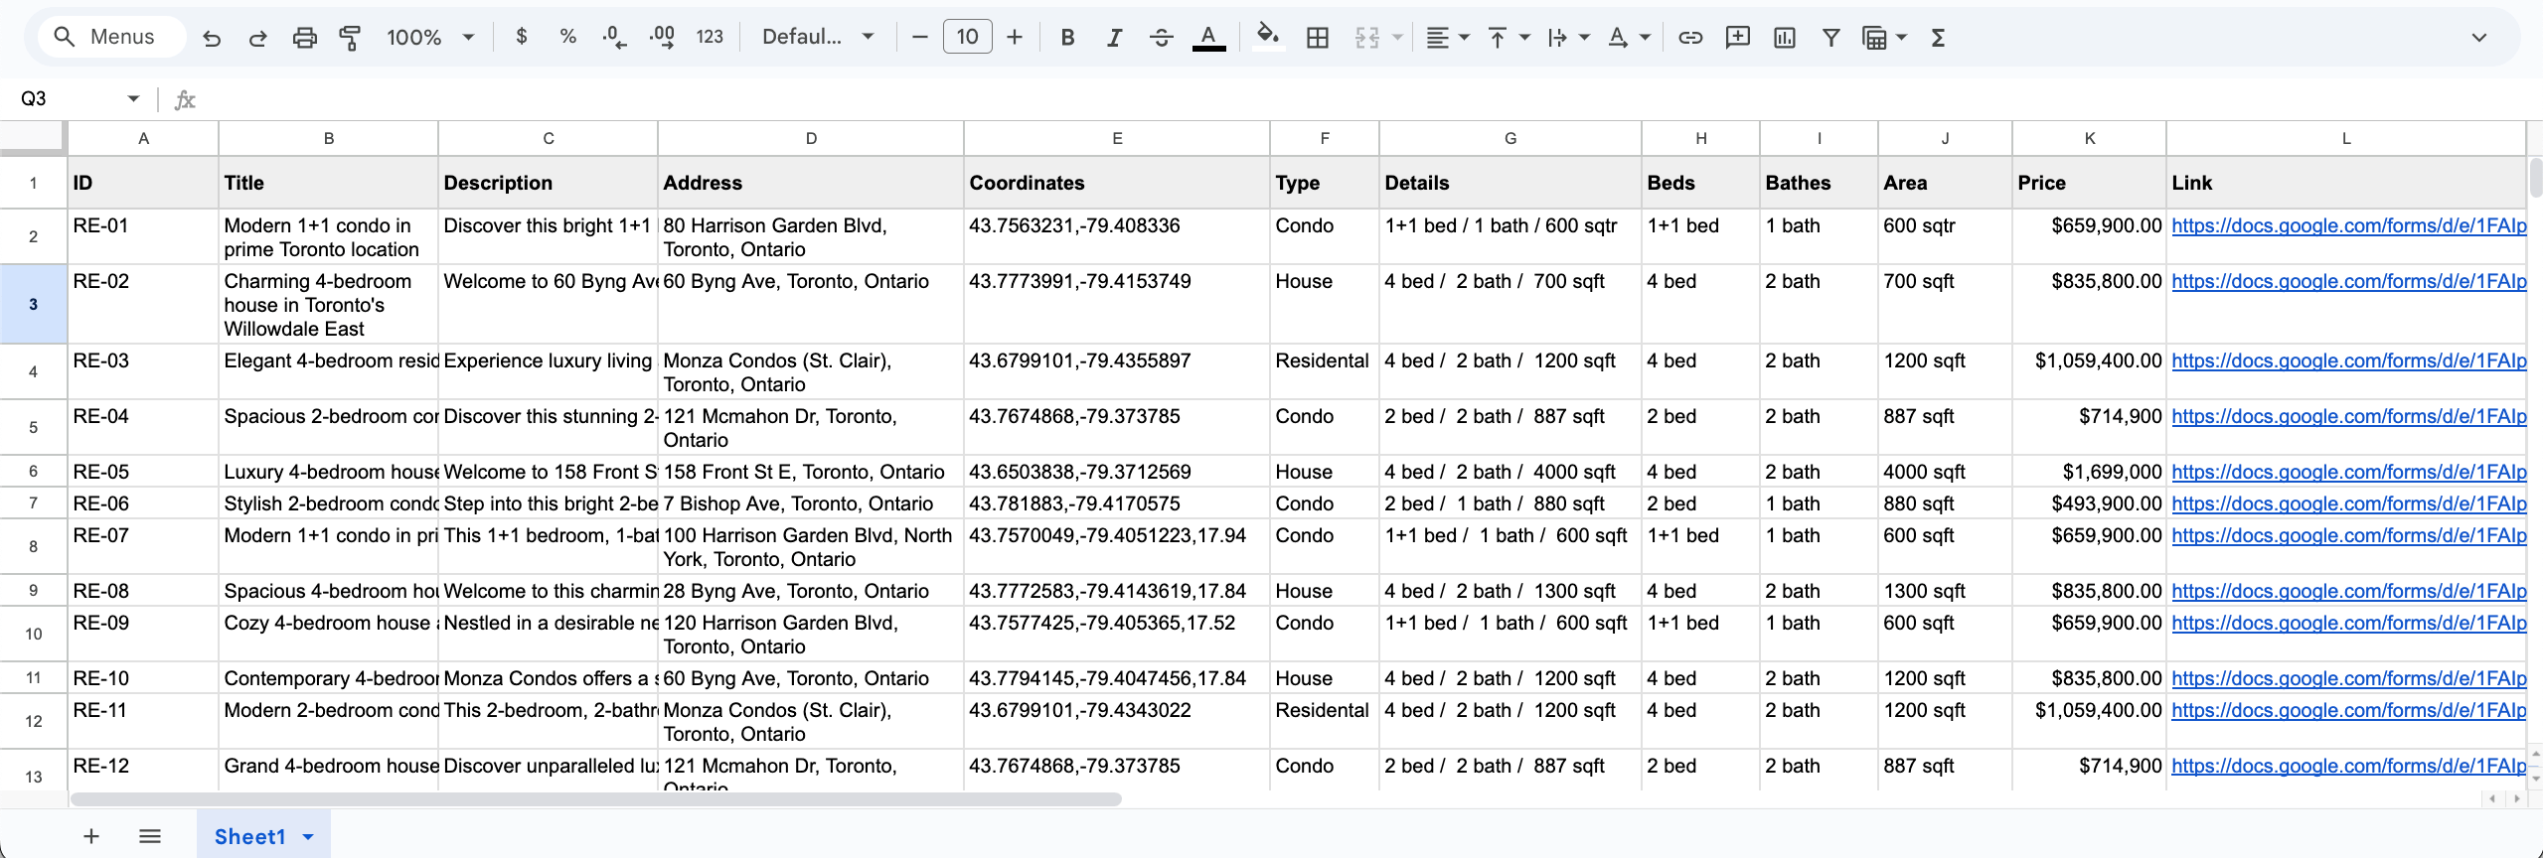The height and width of the screenshot is (858, 2543).
Task: Open vertical align dropdown
Action: pyautogui.click(x=1508, y=37)
